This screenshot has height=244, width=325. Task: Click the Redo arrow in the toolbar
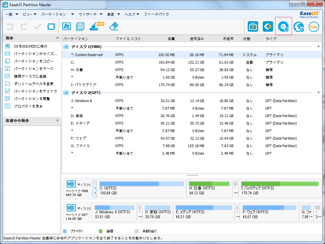(24, 26)
